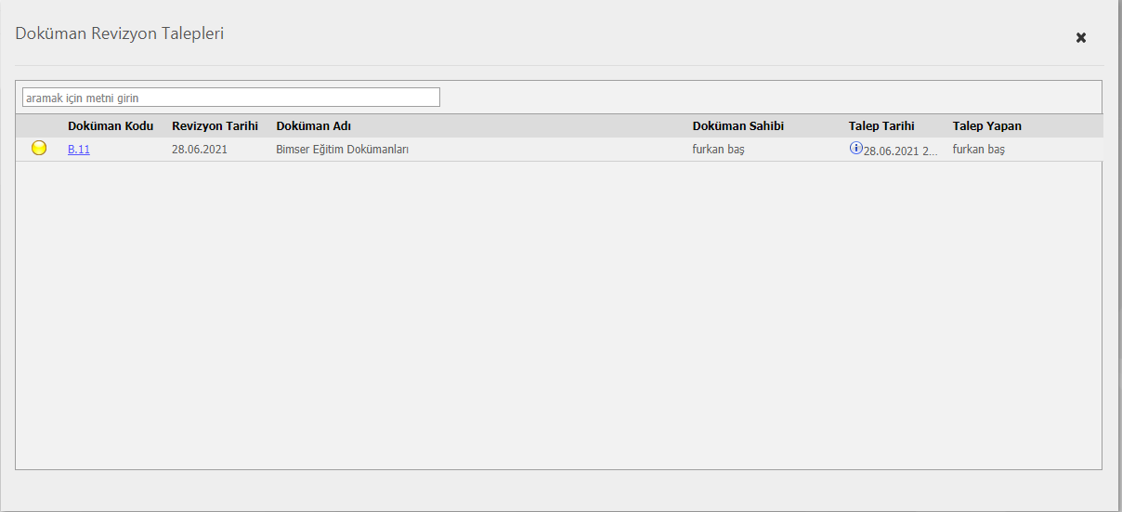Click the Doküman Revizyon Talepleri title
Viewport: 1122px width, 512px height.
tap(120, 34)
